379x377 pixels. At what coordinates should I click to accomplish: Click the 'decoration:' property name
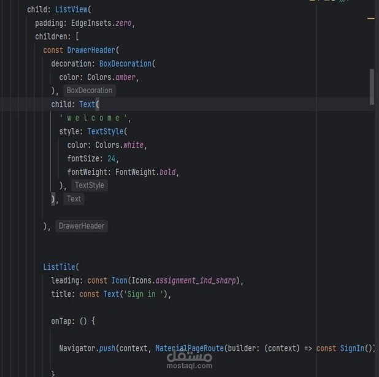pyautogui.click(x=73, y=64)
